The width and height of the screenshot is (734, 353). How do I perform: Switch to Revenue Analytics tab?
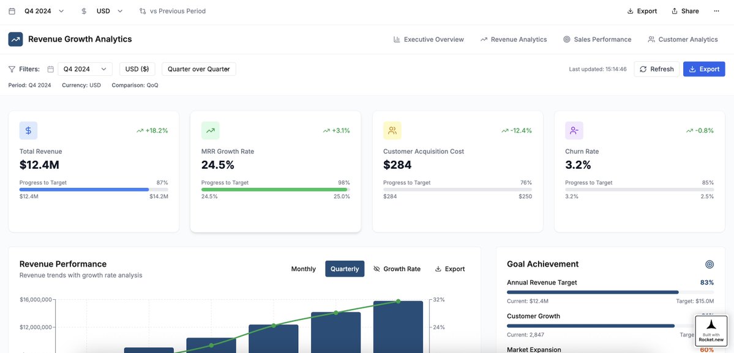pos(514,39)
